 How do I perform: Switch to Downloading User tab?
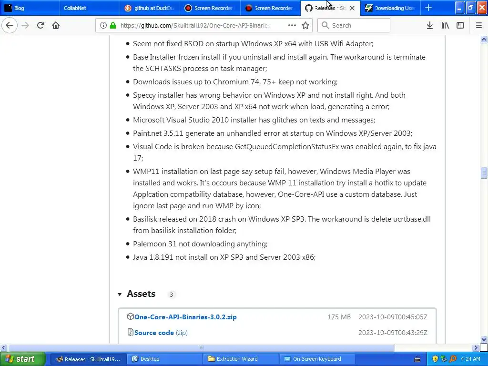pos(390,8)
